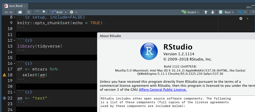This screenshot has width=255, height=112.
Task: Open setup chunk options gear
Action: click(241, 18)
